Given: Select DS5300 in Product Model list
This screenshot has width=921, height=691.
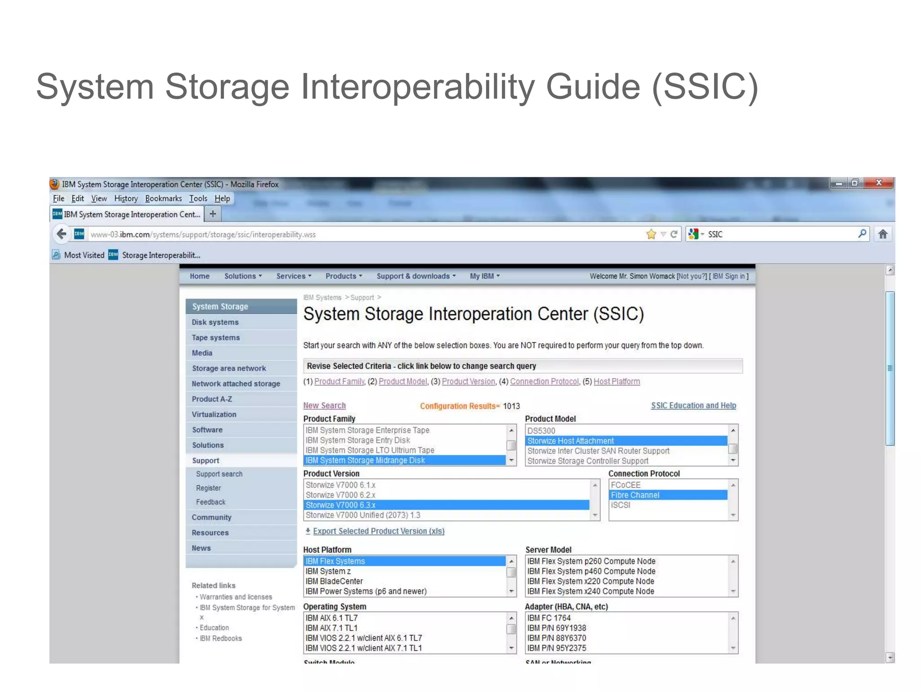Looking at the screenshot, I should [626, 431].
